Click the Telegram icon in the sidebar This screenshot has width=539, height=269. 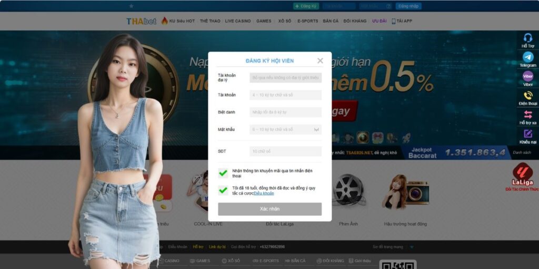pyautogui.click(x=527, y=57)
